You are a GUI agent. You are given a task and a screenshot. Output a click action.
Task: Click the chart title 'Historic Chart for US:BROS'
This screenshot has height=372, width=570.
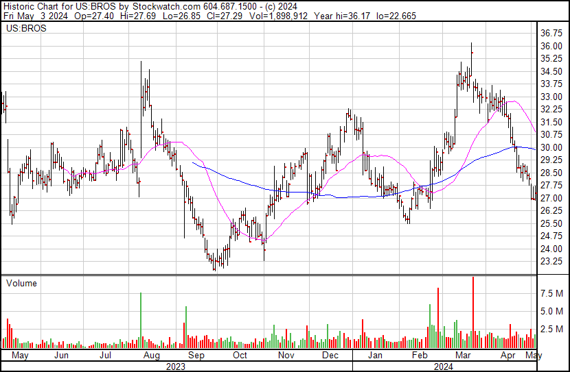tap(60, 6)
